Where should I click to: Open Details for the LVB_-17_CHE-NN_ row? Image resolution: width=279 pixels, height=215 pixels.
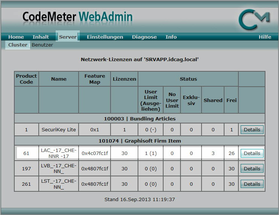coord(252,168)
